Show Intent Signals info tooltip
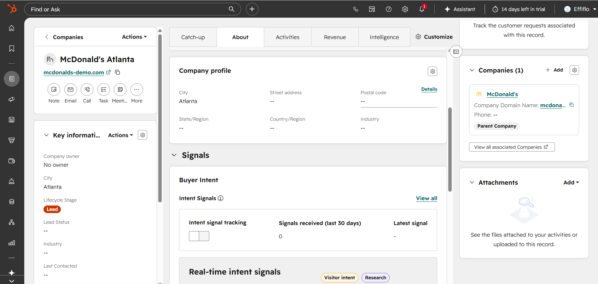 (221, 198)
